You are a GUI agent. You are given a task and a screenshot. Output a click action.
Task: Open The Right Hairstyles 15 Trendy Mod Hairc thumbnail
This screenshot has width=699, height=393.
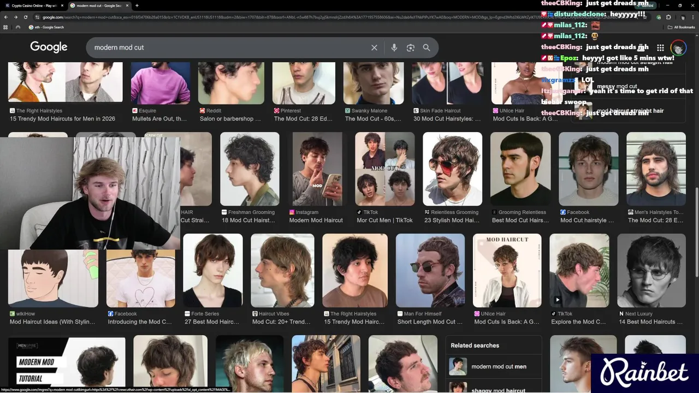pos(355,271)
